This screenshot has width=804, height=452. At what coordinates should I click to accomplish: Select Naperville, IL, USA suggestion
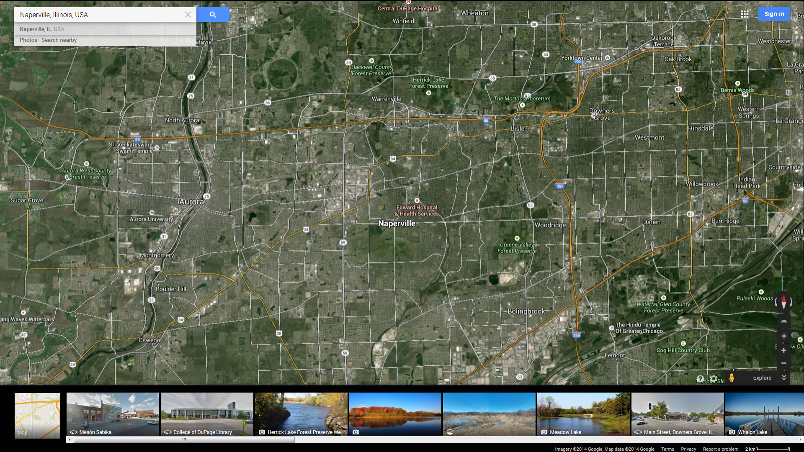42,29
